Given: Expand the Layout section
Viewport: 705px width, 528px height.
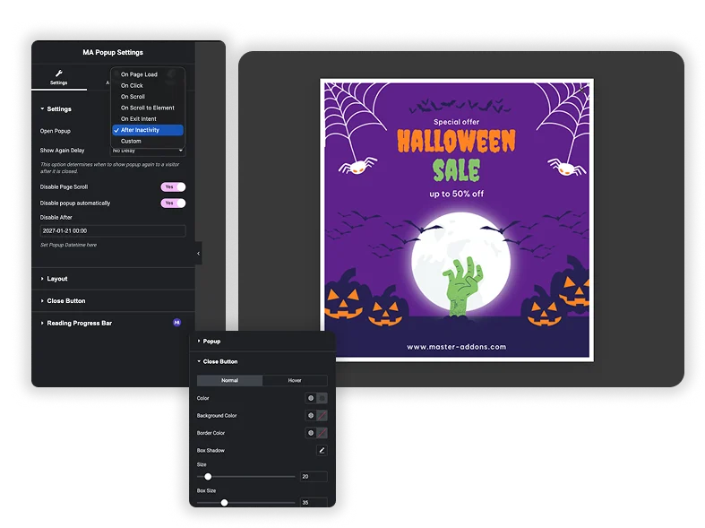Looking at the screenshot, I should [x=57, y=279].
